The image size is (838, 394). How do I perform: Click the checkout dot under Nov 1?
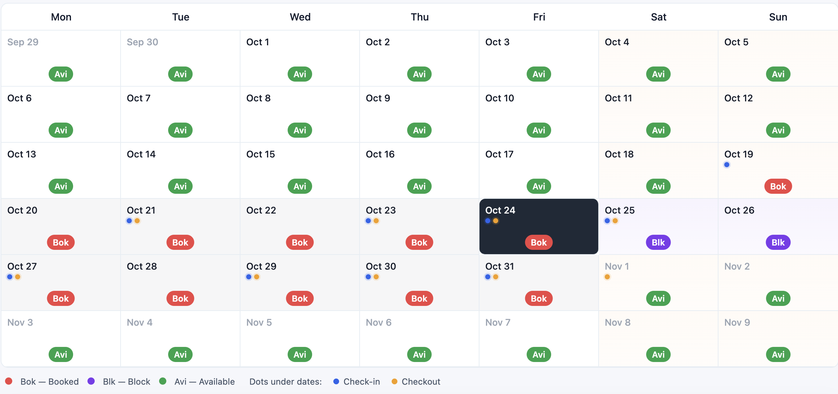607,277
